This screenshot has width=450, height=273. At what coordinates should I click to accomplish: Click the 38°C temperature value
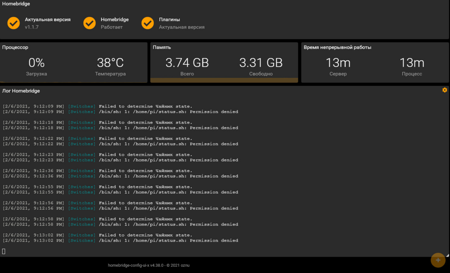[110, 63]
